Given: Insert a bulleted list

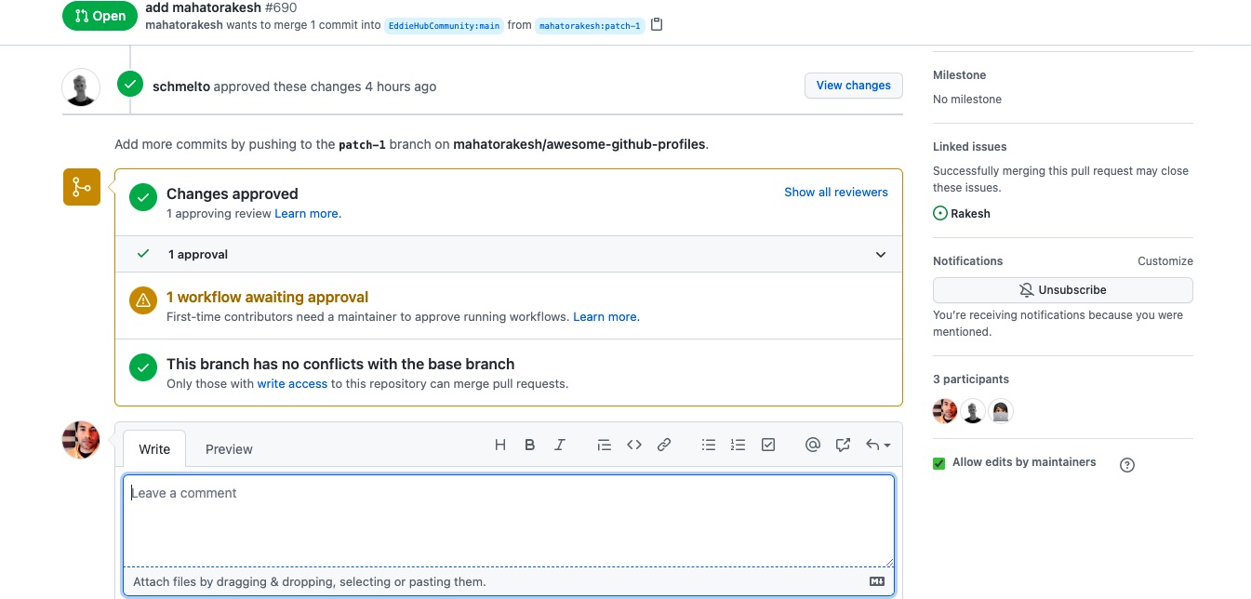Looking at the screenshot, I should point(709,446).
